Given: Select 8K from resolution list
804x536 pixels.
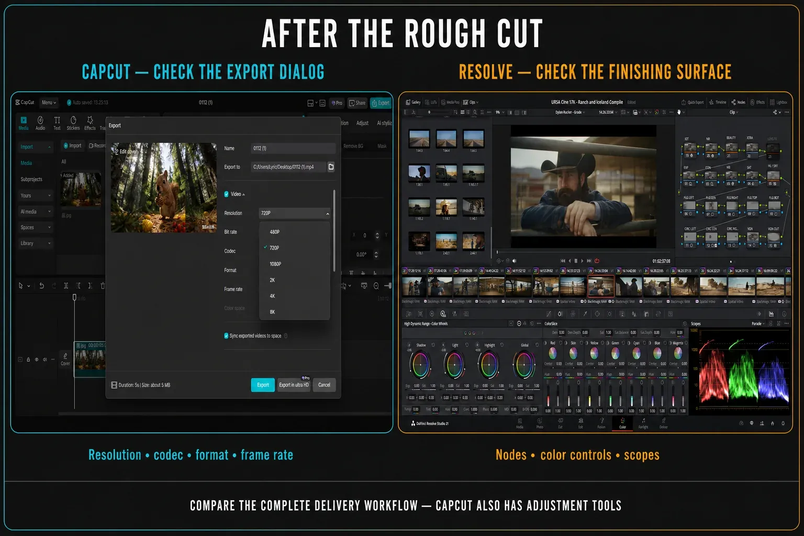Looking at the screenshot, I should (295, 312).
